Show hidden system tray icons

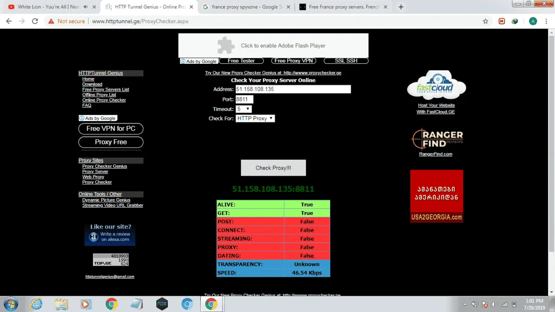click(x=466, y=304)
